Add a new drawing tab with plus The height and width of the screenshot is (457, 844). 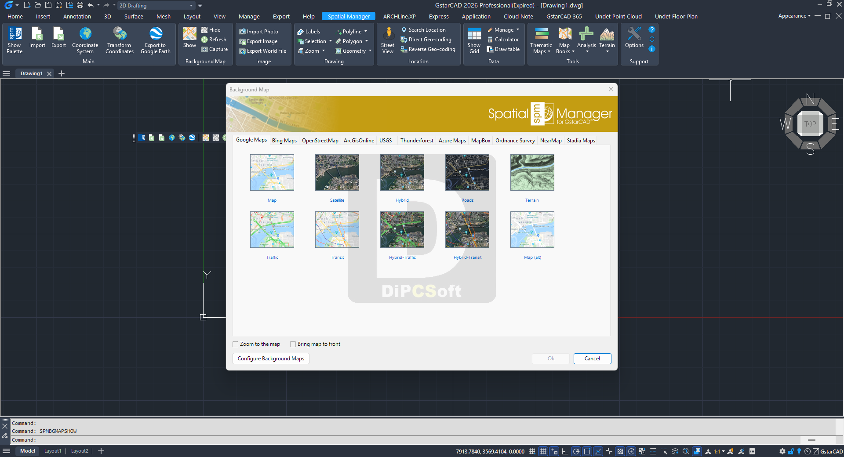tap(62, 73)
